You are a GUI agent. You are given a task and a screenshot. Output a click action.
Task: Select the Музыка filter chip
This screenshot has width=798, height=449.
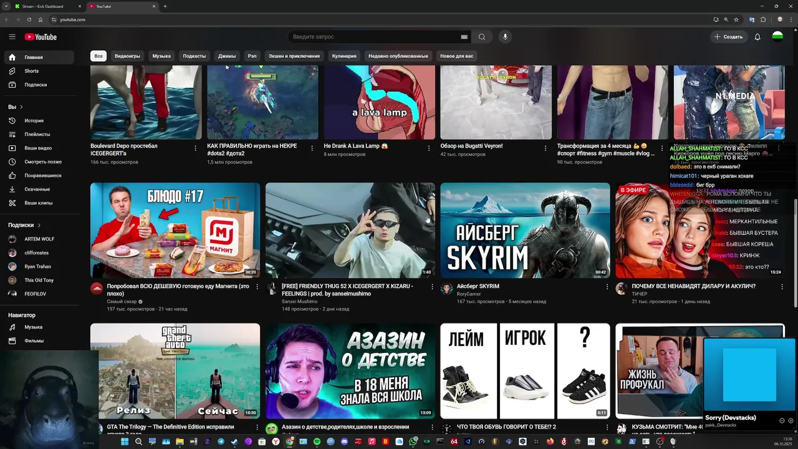pos(161,56)
